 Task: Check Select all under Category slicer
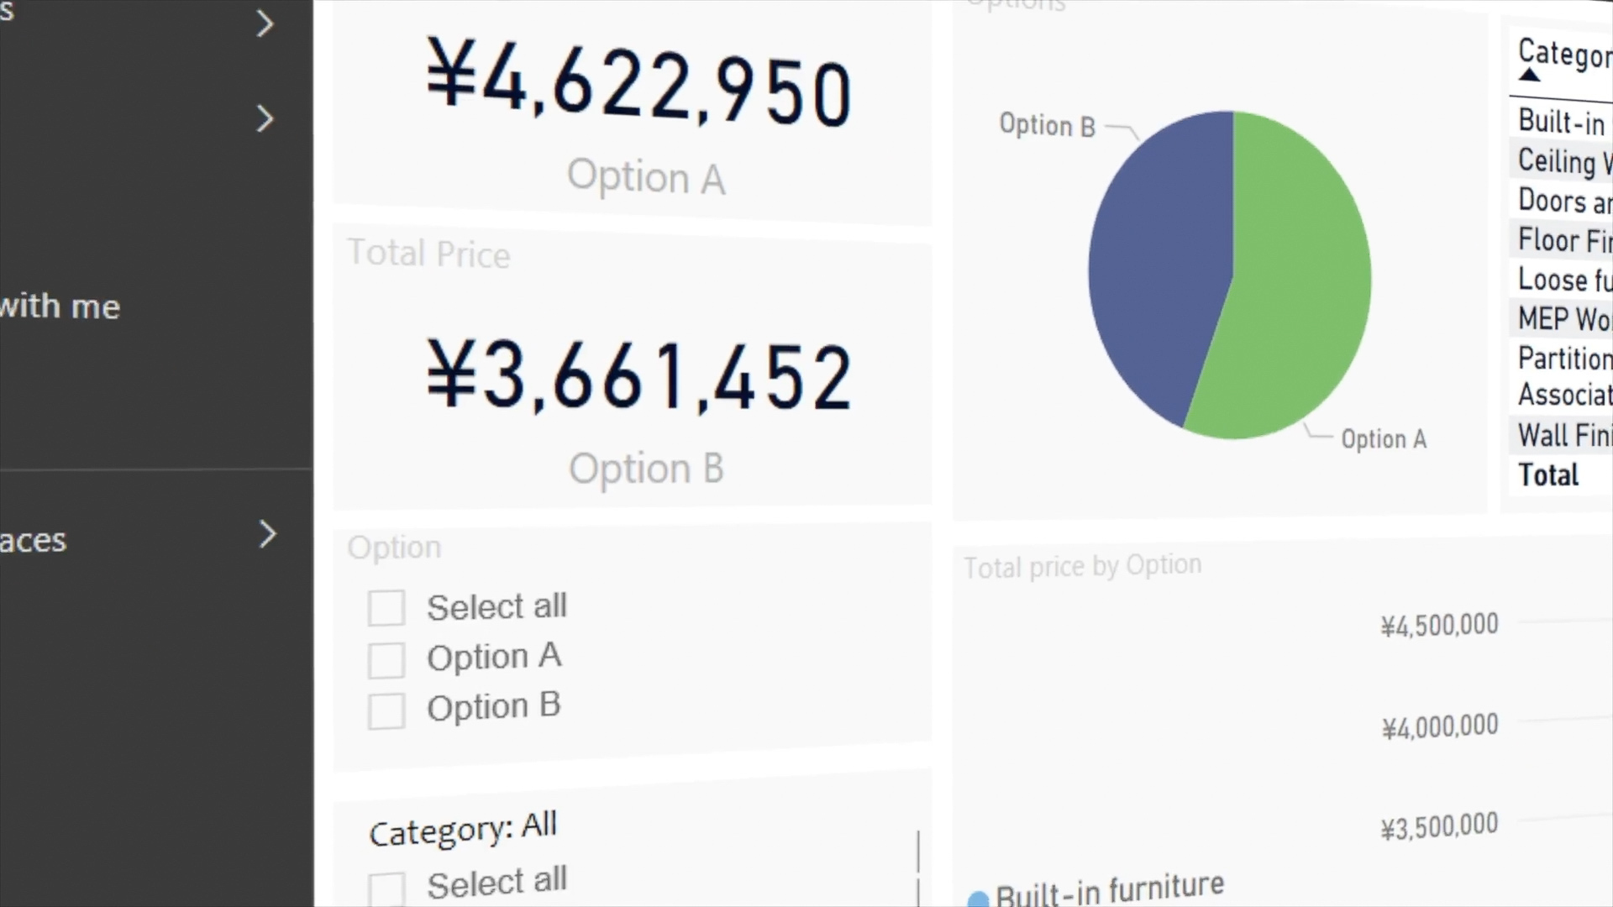pos(386,889)
